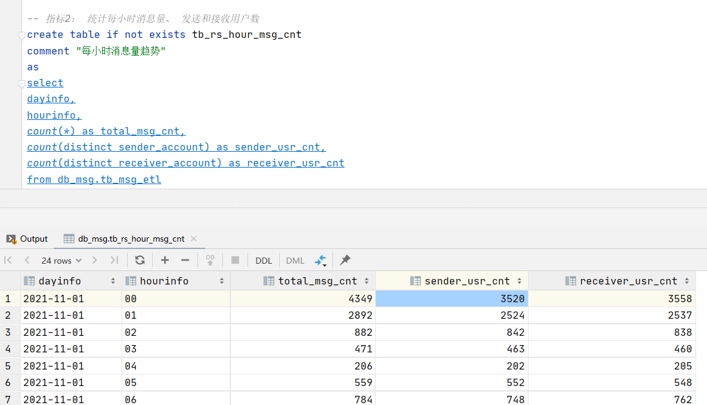This screenshot has height=405, width=707.
Task: Select the db_msg.tb_rs_hour_msg_cnt tab
Action: pyautogui.click(x=131, y=239)
